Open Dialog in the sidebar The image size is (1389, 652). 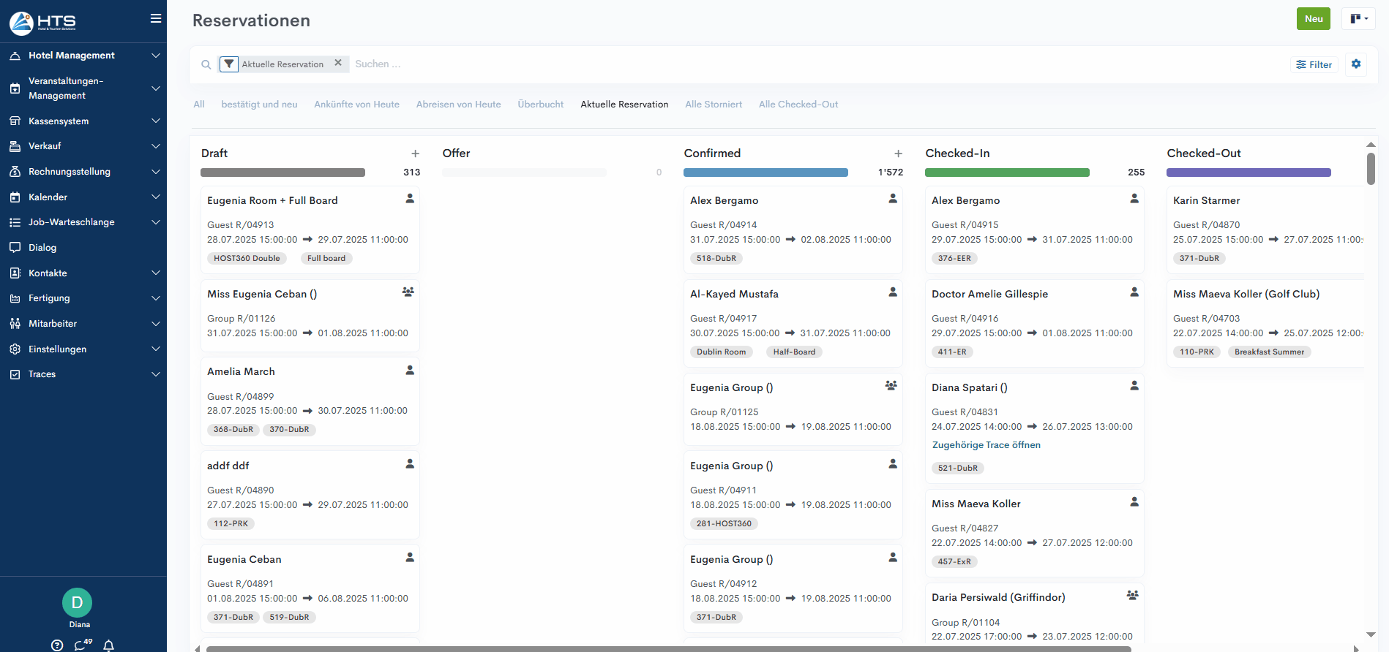pyautogui.click(x=42, y=248)
